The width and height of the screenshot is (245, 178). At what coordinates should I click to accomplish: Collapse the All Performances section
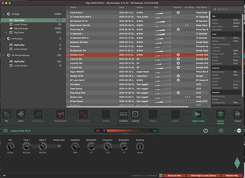coord(4,55)
